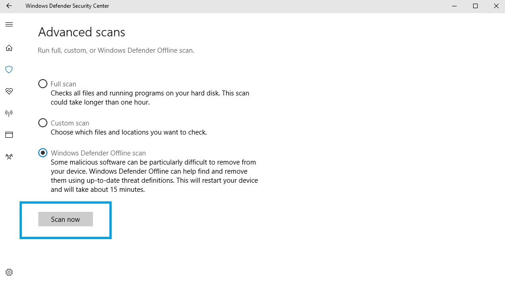Viewport: 505px width, 285px height.
Task: Open Virus & threat protection shield icon
Action: [9, 70]
